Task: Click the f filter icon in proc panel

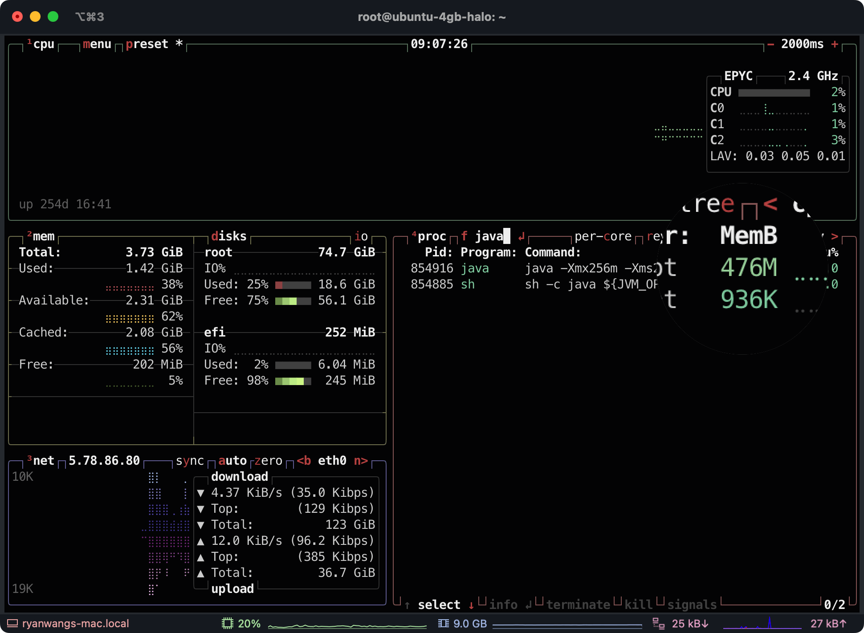Action: [465, 236]
